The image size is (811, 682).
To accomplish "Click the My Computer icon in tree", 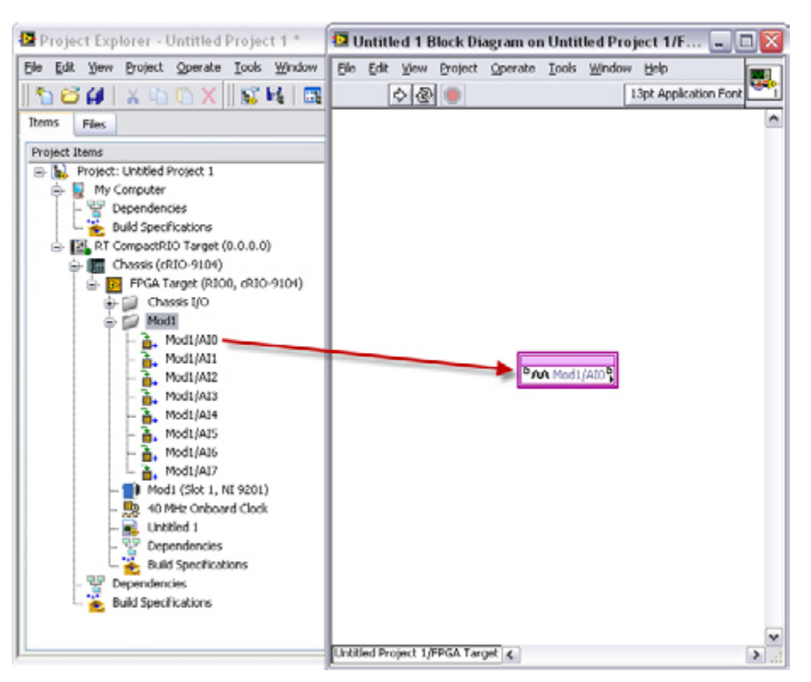I will (78, 190).
